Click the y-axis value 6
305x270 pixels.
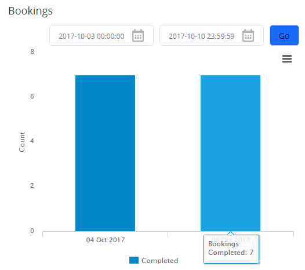[32, 96]
